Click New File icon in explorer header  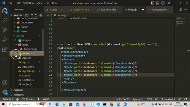pos(26,15)
